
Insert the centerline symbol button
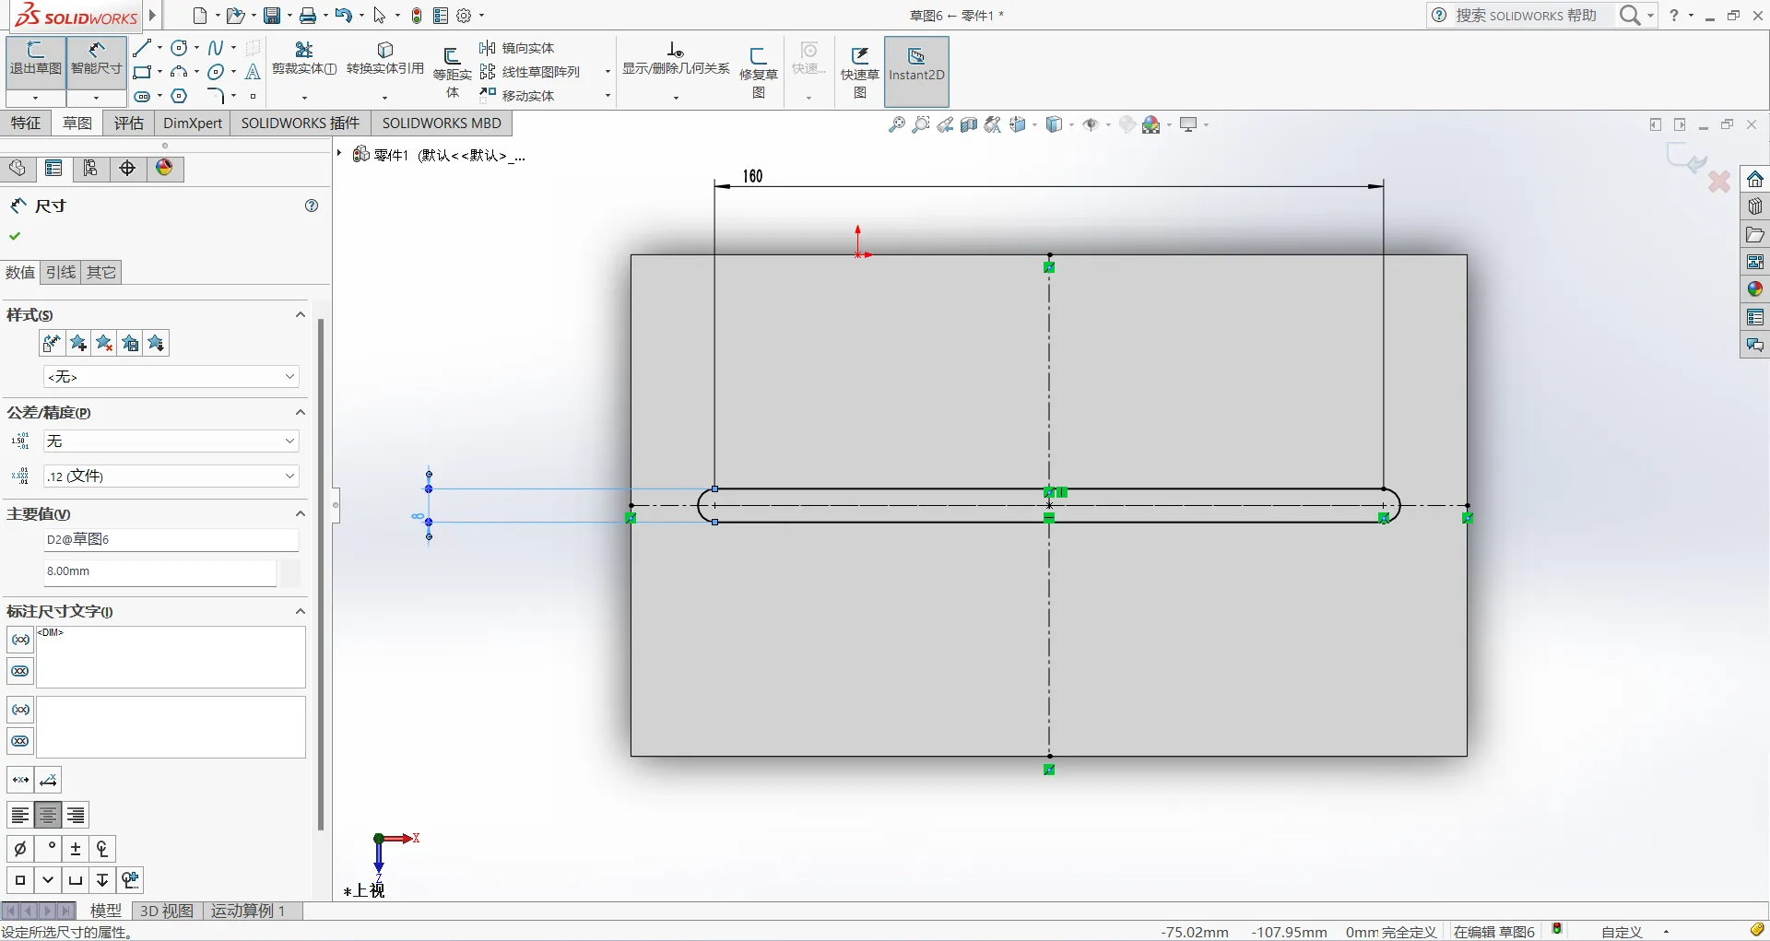click(102, 849)
